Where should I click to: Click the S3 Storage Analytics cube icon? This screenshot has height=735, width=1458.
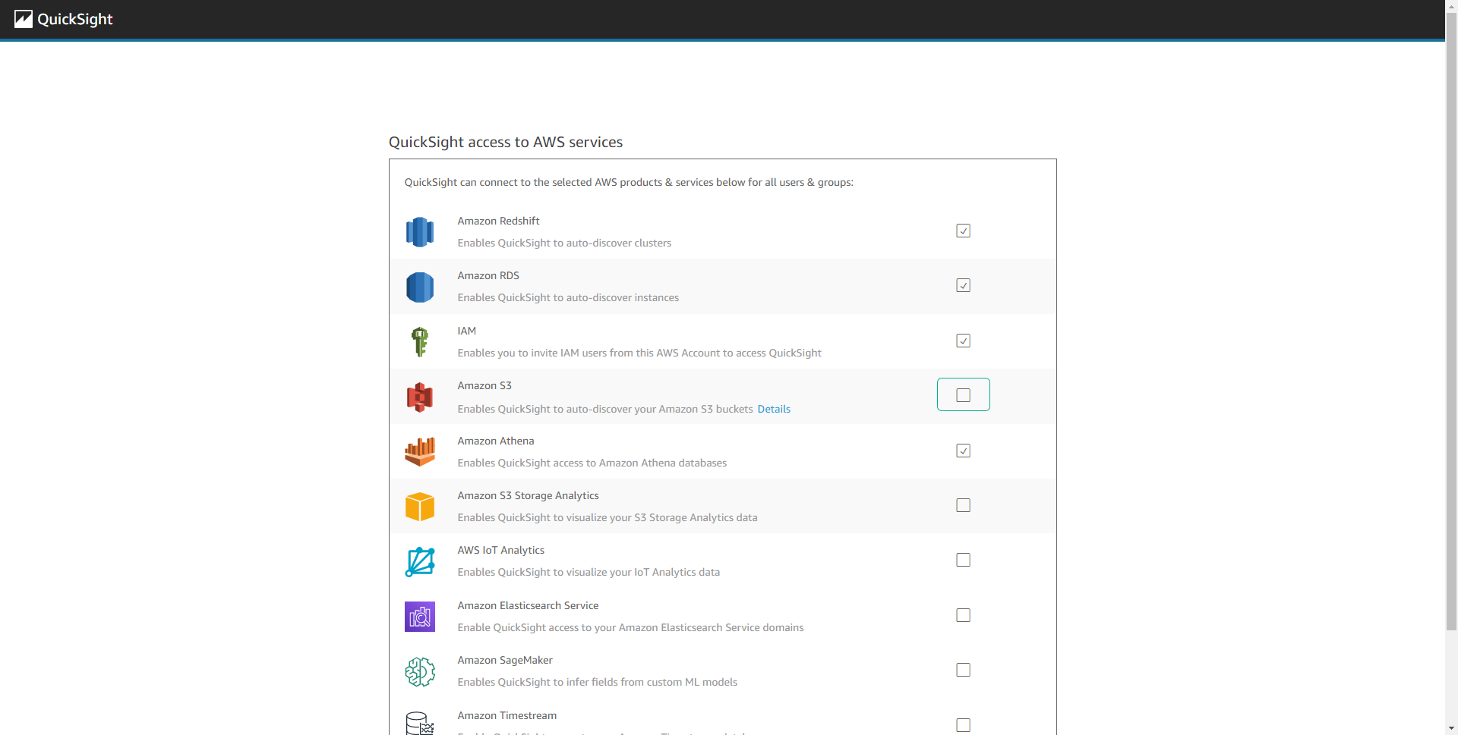pos(420,507)
